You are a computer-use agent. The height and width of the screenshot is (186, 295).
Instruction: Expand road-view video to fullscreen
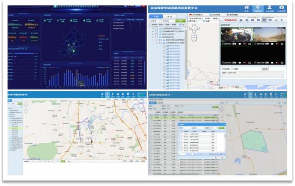click(282, 44)
